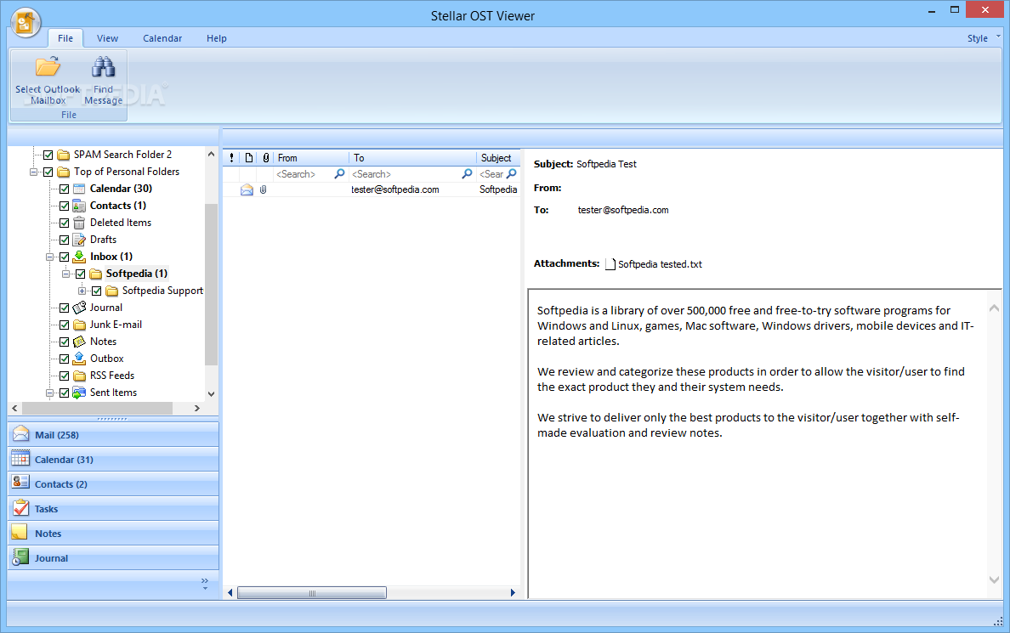Click the Journal book icon in navigation pane
The image size is (1010, 633).
[x=20, y=557]
